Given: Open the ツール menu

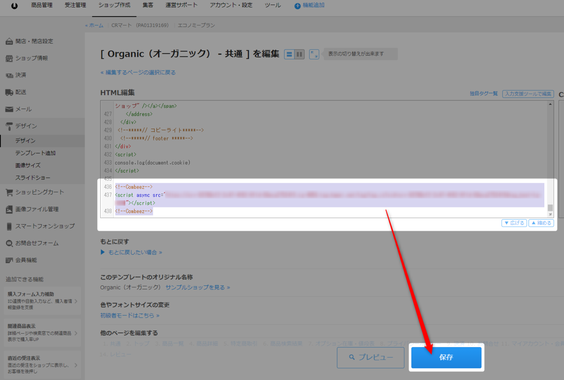Looking at the screenshot, I should click(273, 5).
